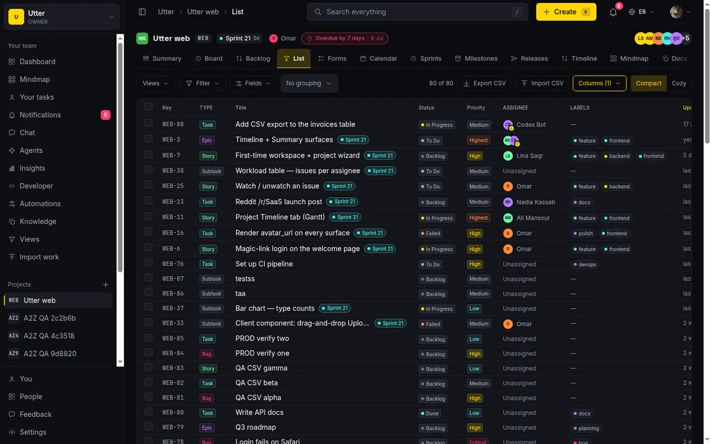Select Compact density view
The height and width of the screenshot is (444, 711).
[649, 83]
